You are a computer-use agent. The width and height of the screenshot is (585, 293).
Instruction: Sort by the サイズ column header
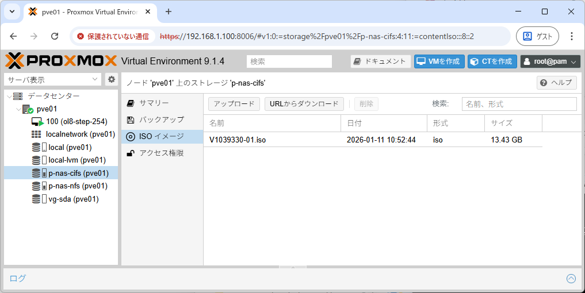pos(513,123)
